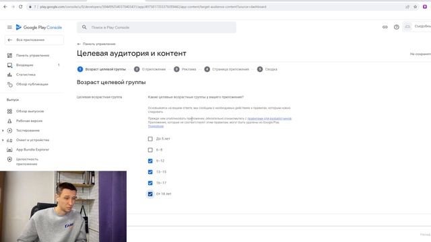Go to step 1 Возраст целевой группы
Screen dimensions: 431x242
coord(102,69)
